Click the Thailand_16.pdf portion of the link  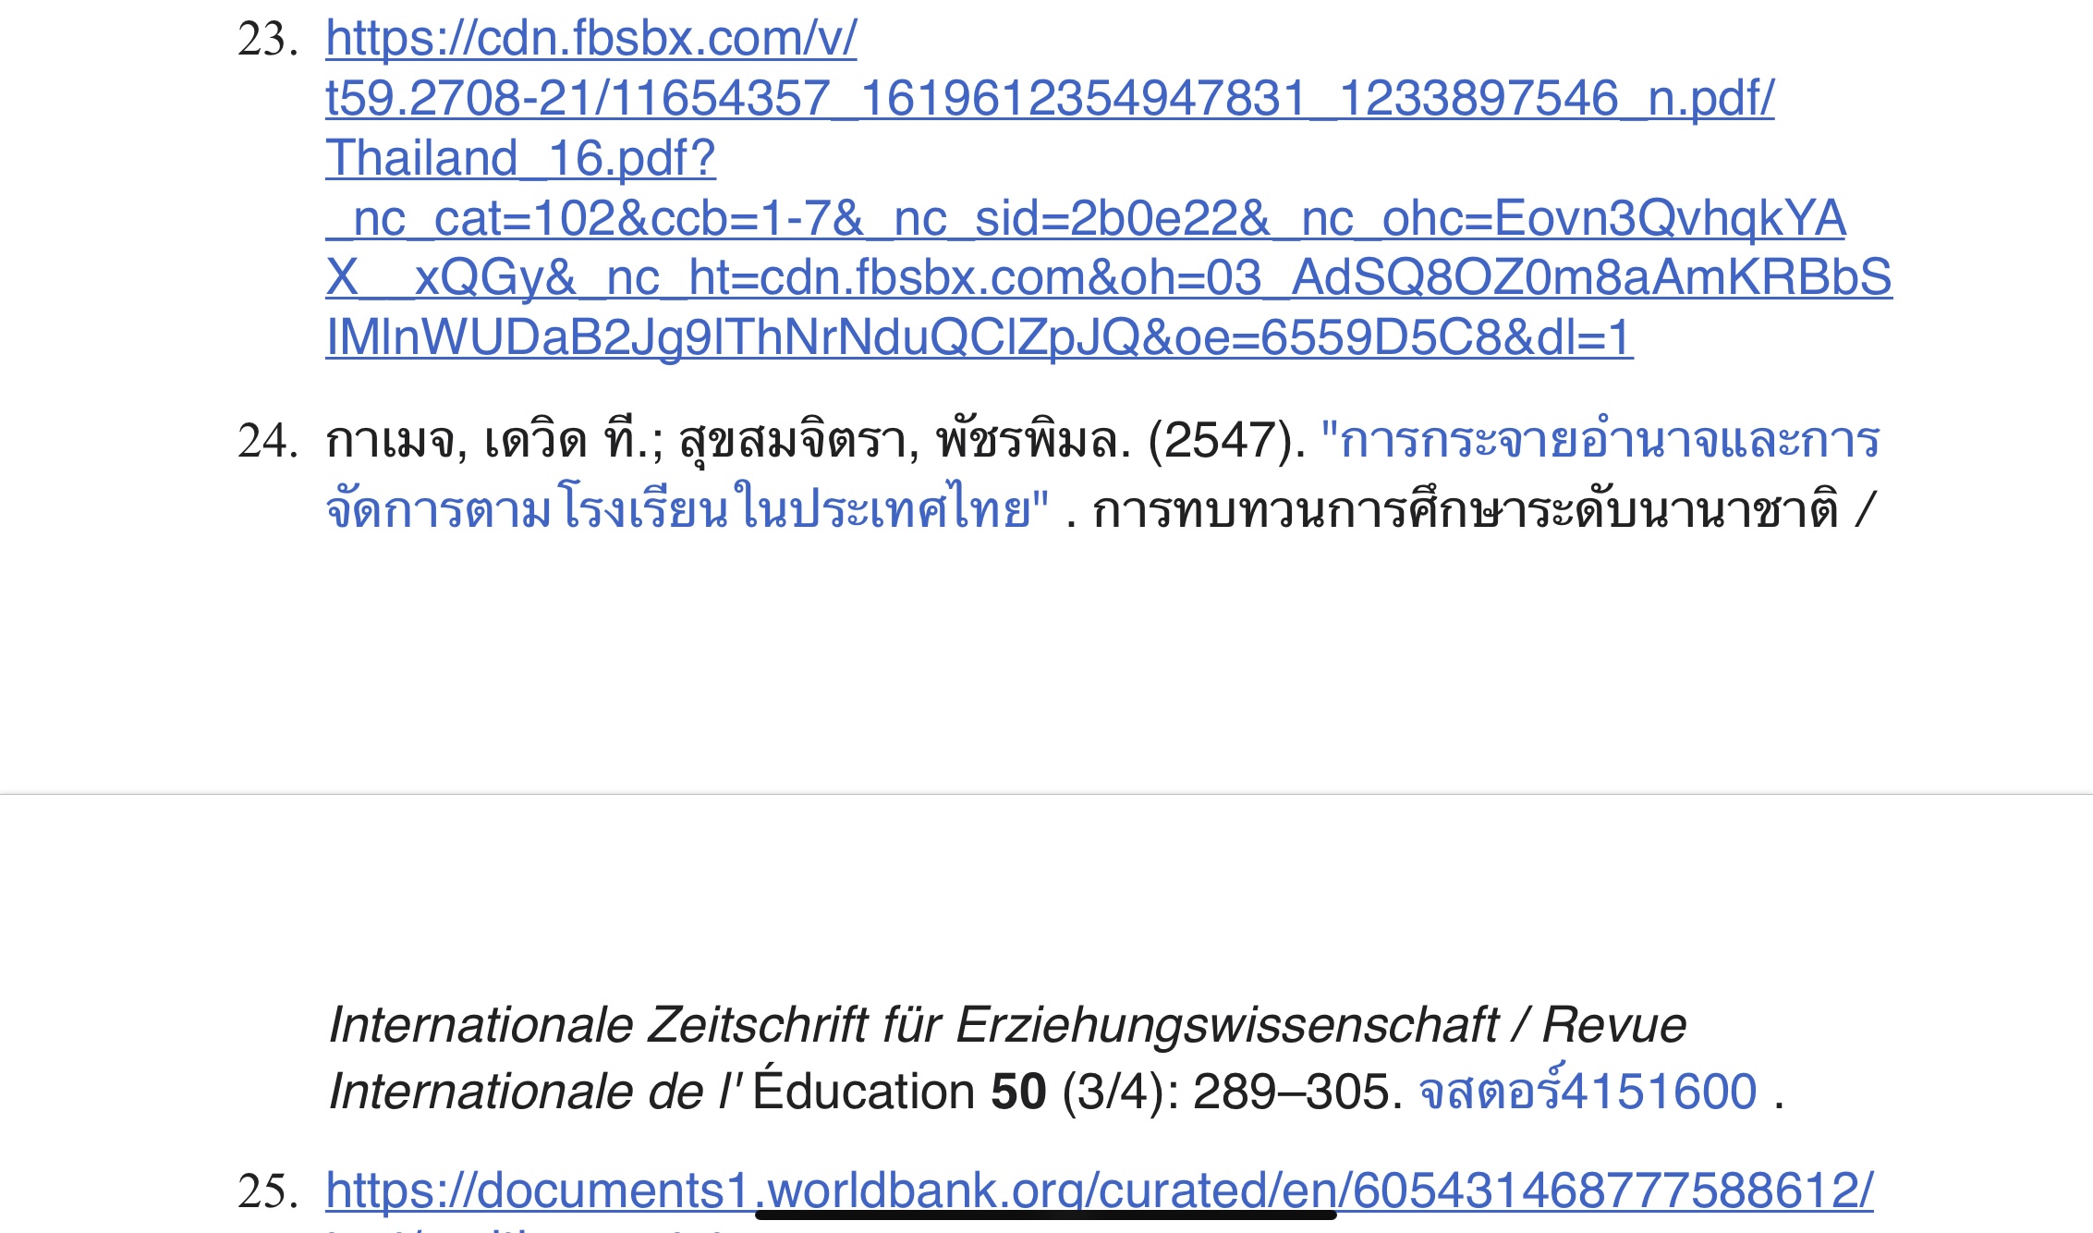tap(520, 158)
